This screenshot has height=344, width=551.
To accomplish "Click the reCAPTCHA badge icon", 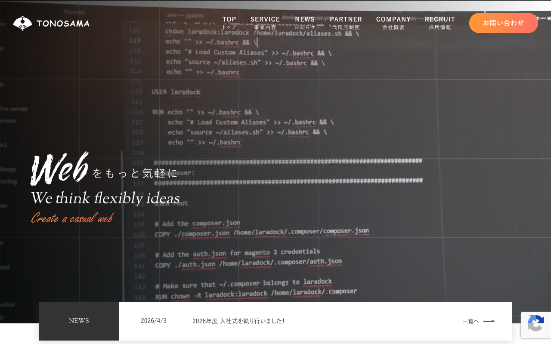I will pos(536,325).
